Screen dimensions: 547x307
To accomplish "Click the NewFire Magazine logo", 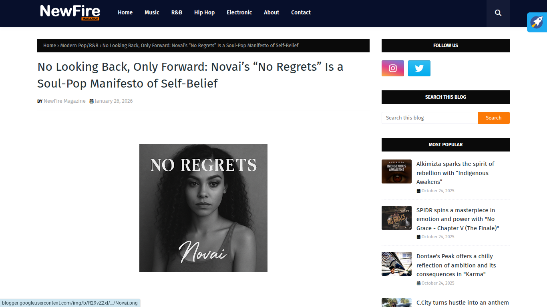I will [x=70, y=12].
